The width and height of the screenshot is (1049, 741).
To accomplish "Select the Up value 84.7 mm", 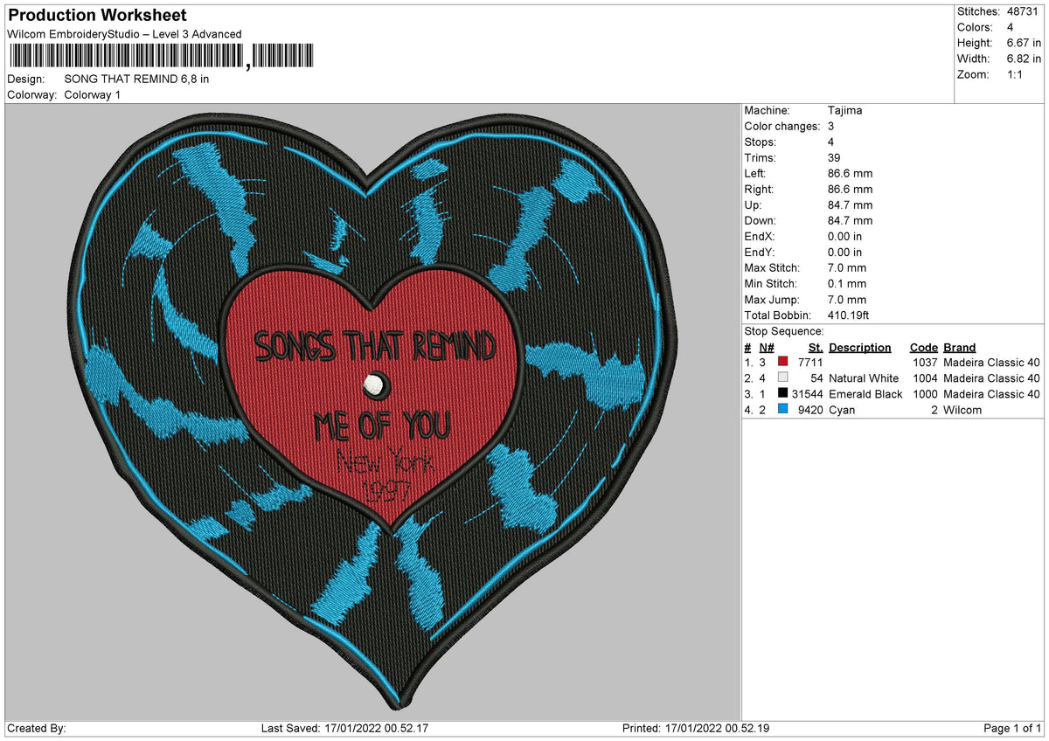I will pos(850,205).
